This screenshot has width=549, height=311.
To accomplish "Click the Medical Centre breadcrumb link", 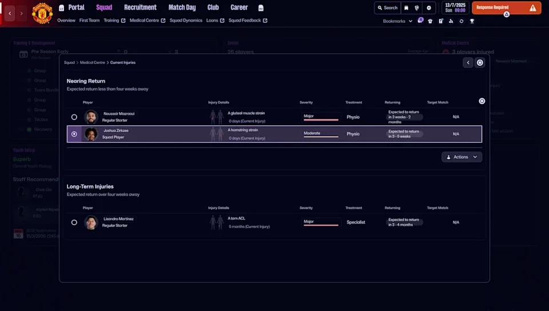I will coord(92,62).
